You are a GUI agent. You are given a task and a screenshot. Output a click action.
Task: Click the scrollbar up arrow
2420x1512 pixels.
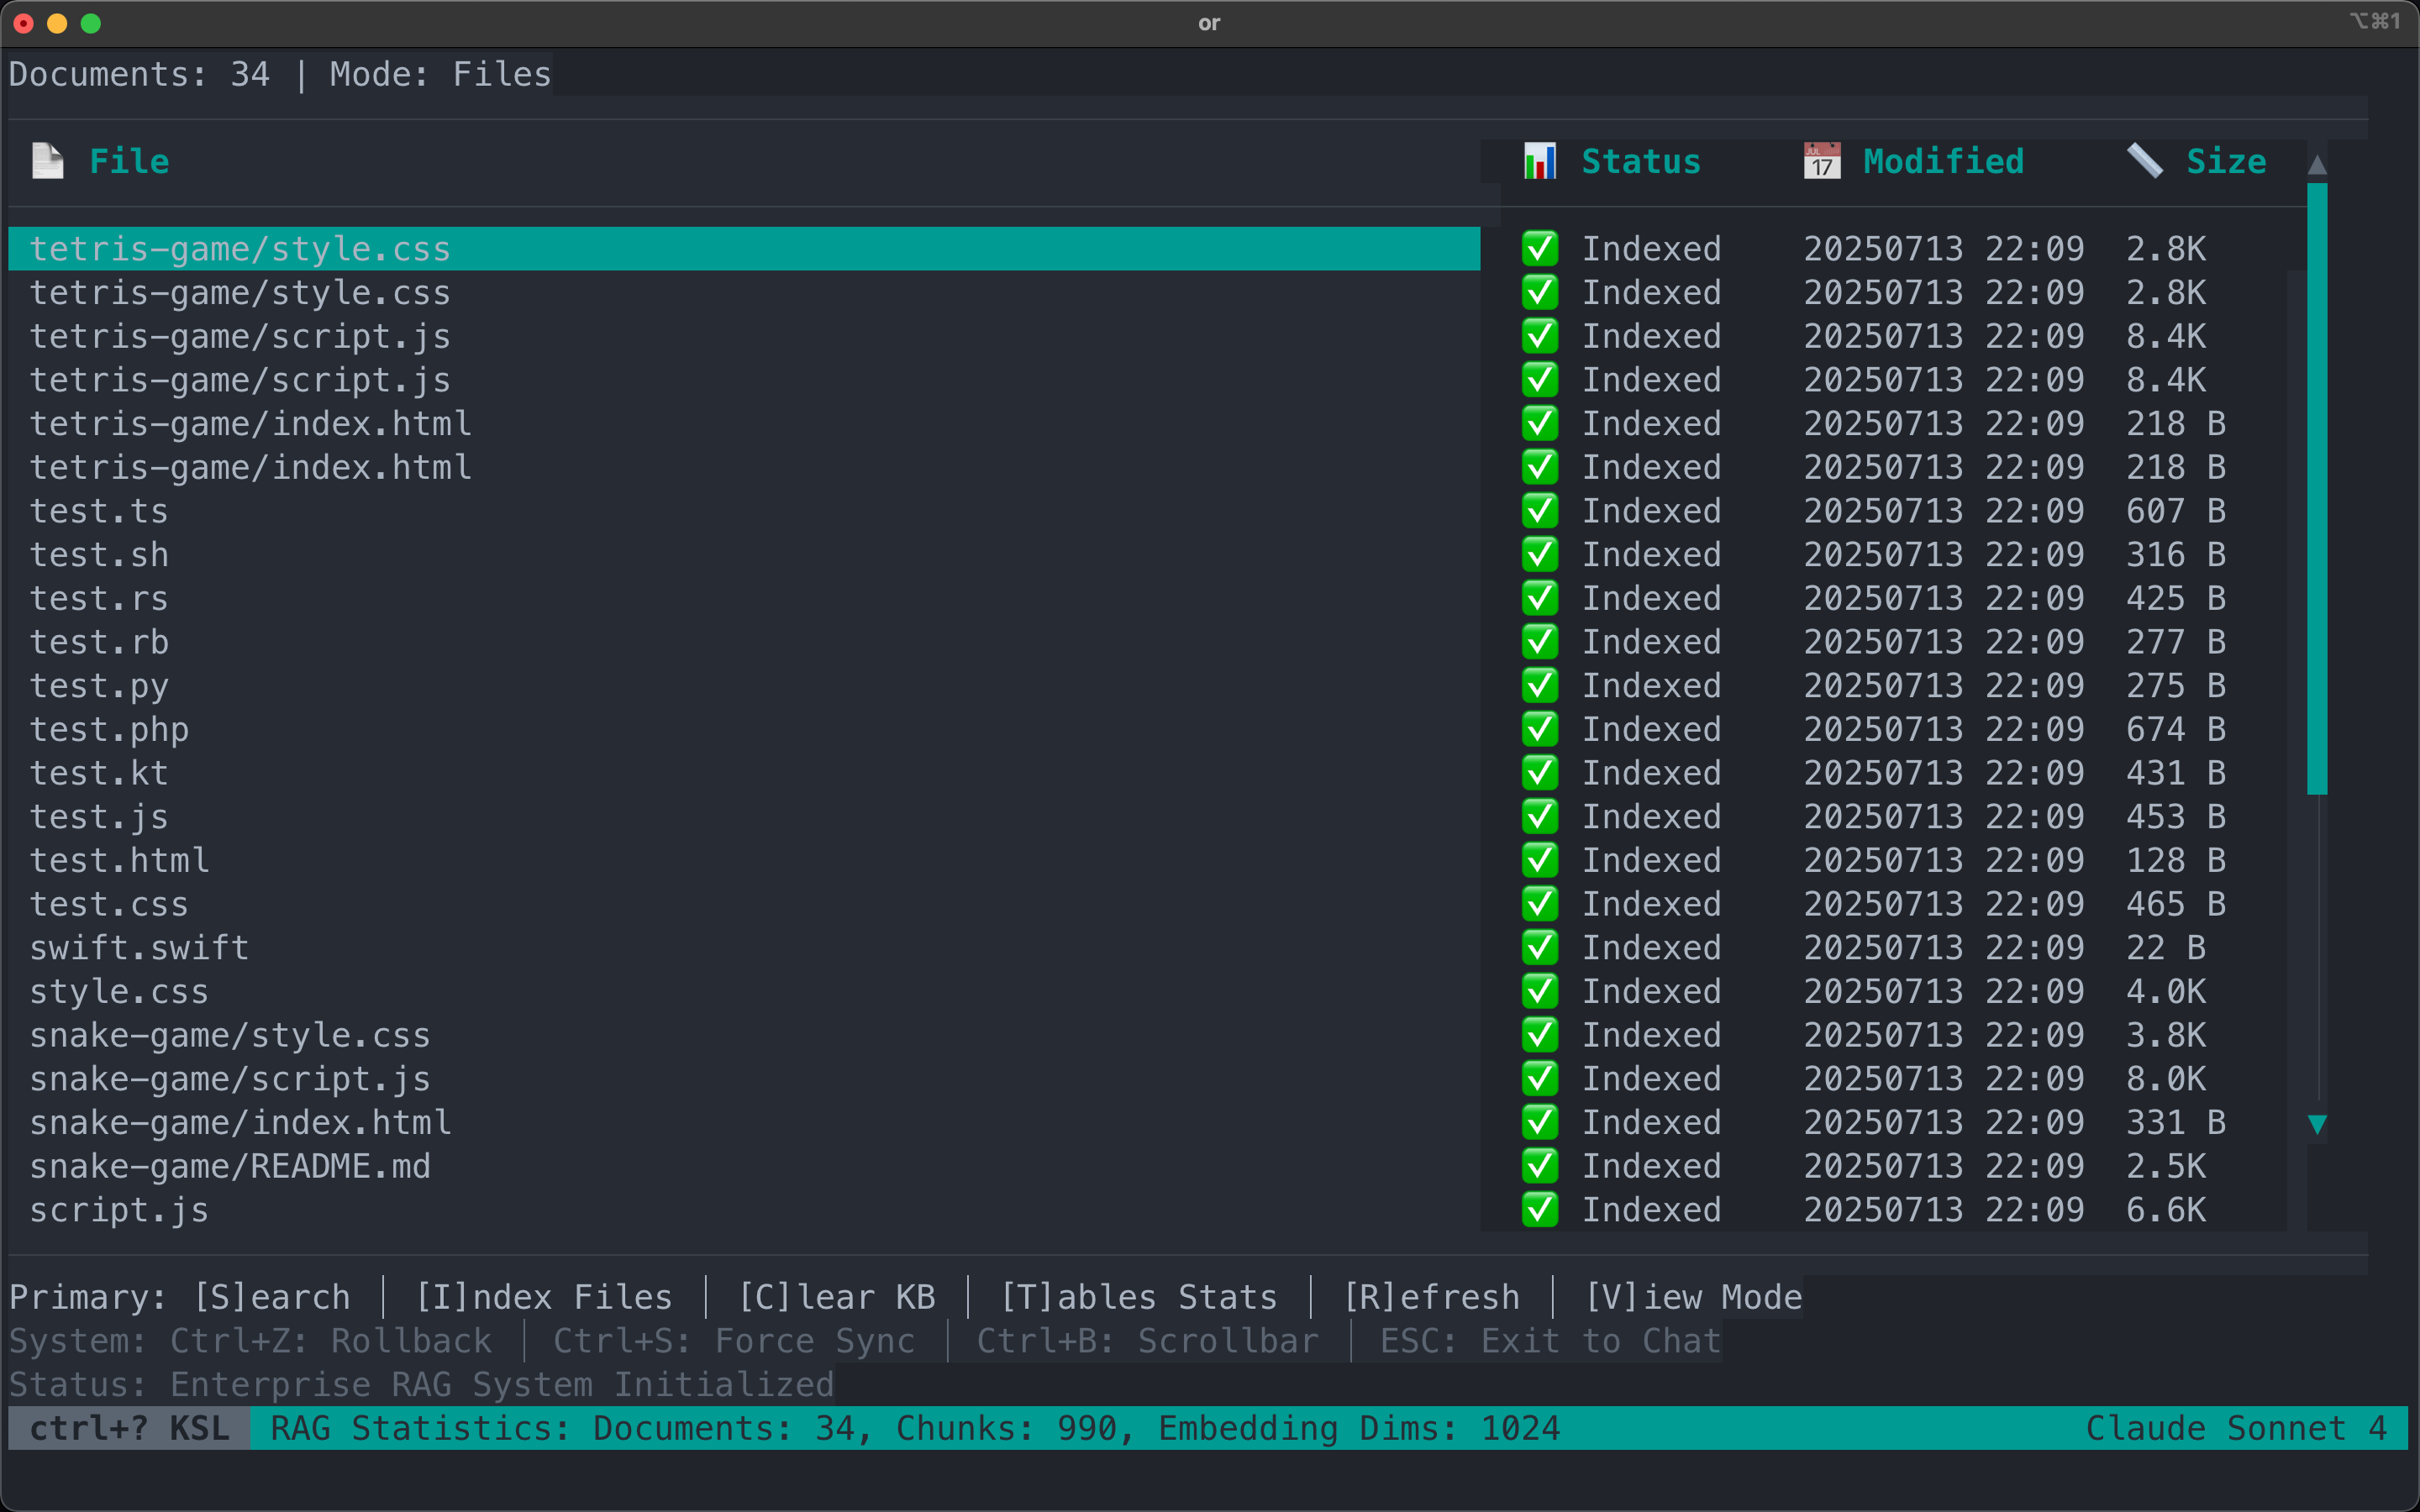[2317, 164]
